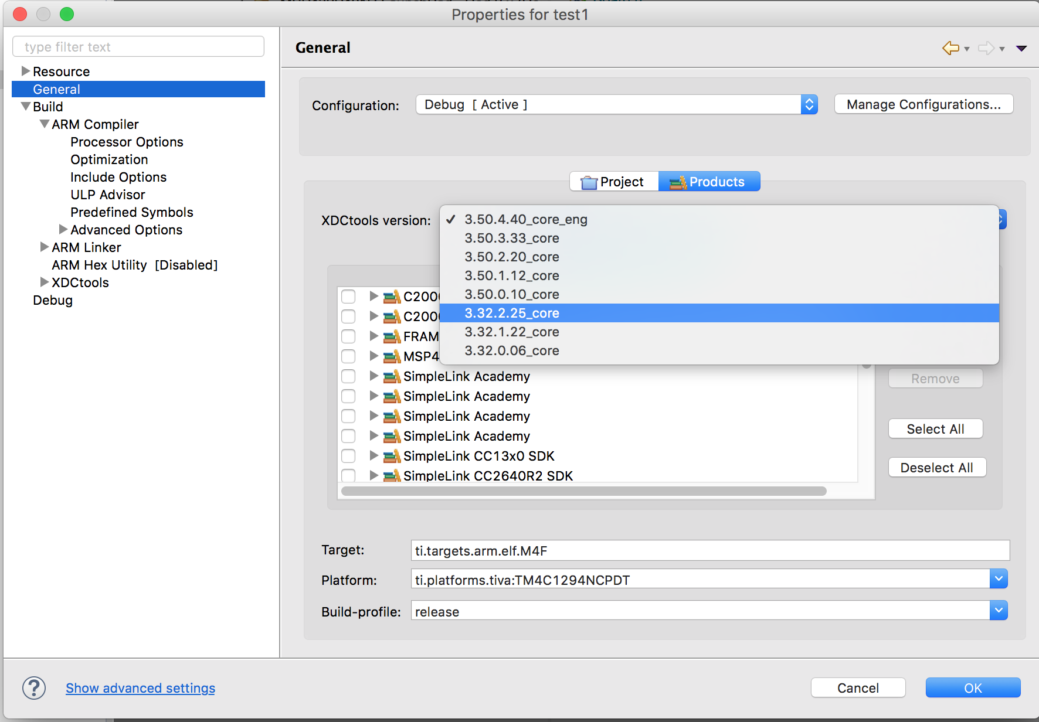The width and height of the screenshot is (1039, 722).
Task: Click the SimpleLink CC2640R2 SDK product icon
Action: pyautogui.click(x=392, y=476)
